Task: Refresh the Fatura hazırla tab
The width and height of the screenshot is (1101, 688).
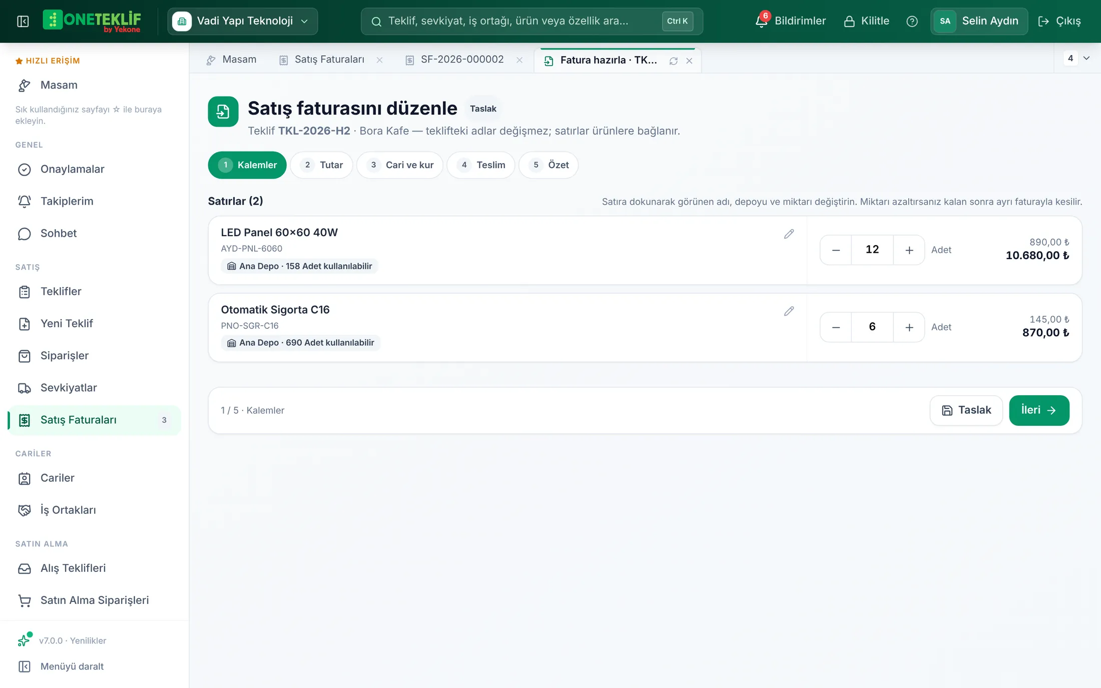Action: (x=674, y=61)
